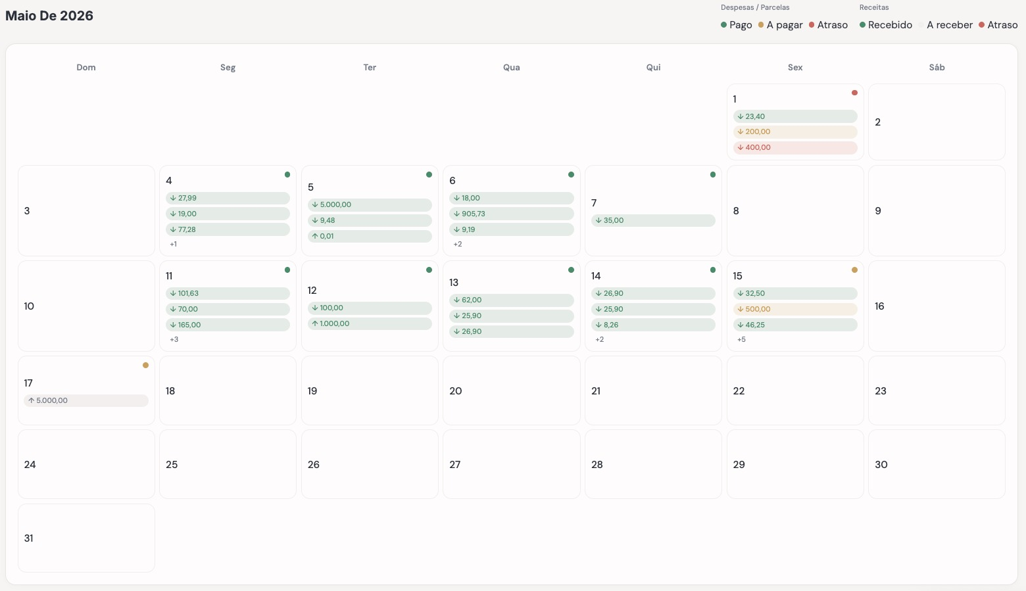Image resolution: width=1026 pixels, height=591 pixels.
Task: Select the A pagar legend item
Action: (x=780, y=25)
